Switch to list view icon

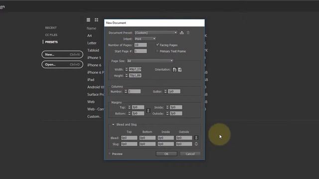[88, 20]
